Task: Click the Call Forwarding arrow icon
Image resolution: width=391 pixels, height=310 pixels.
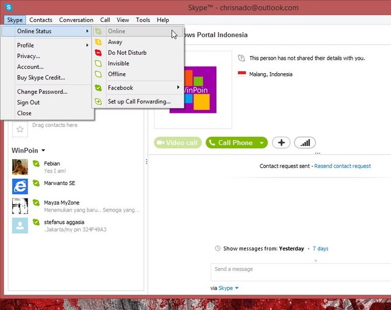Action: 98,101
